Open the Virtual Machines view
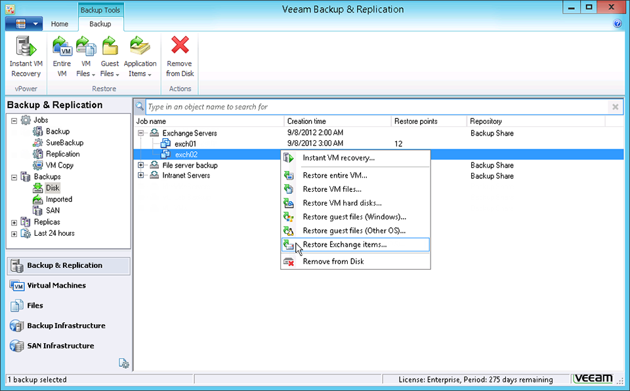This screenshot has width=630, height=391. [68, 286]
